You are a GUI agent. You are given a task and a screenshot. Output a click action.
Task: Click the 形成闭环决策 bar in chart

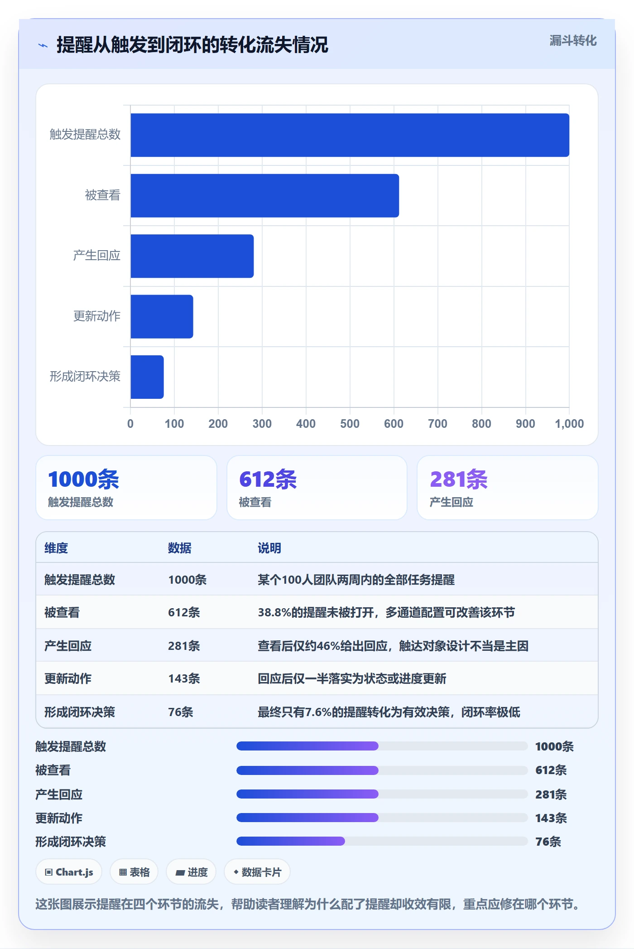point(147,377)
